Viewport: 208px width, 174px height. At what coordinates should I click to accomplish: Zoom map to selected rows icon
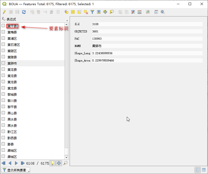(x=112, y=12)
